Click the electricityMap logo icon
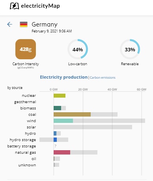 tap(15, 6)
